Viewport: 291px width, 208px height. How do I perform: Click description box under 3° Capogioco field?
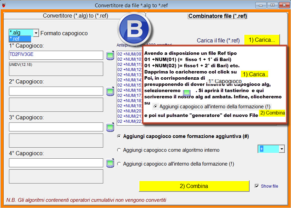coord(56,140)
